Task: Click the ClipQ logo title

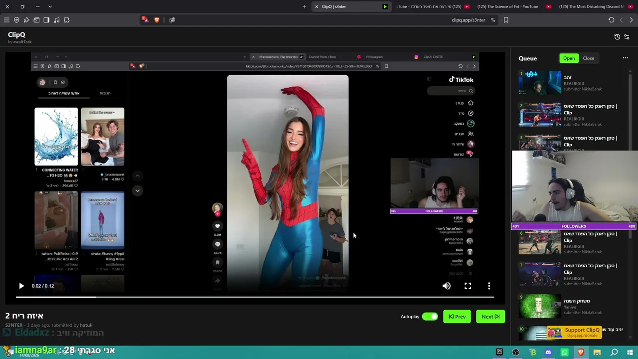Action: 16,34
